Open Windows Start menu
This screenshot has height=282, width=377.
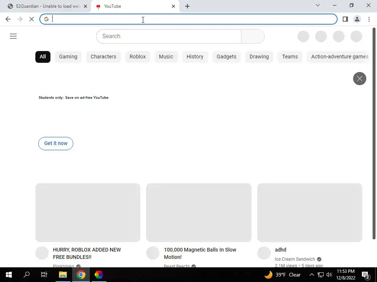coord(9,275)
